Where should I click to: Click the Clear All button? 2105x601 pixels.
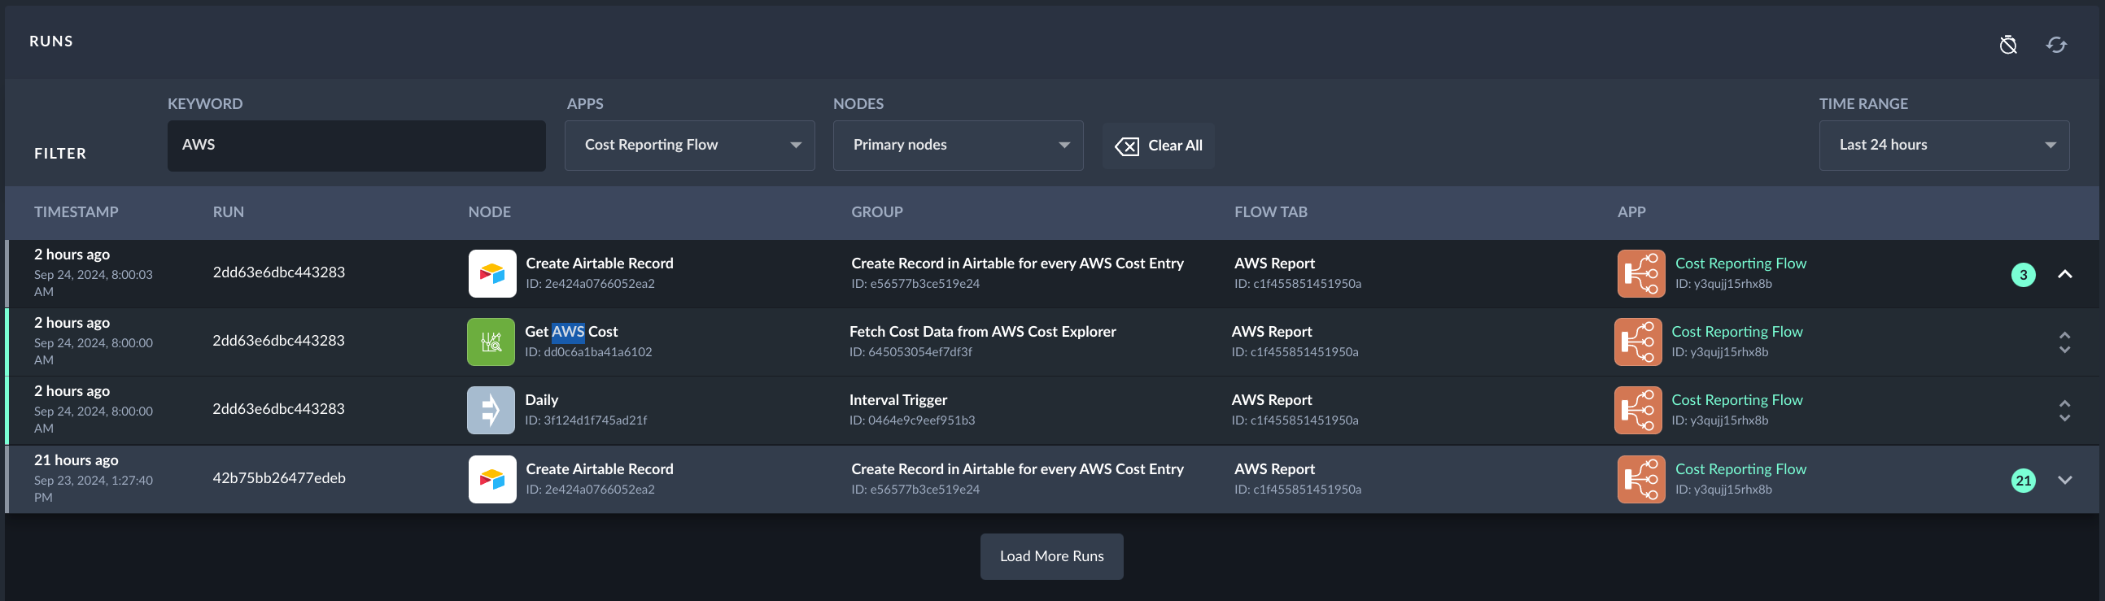1157,146
